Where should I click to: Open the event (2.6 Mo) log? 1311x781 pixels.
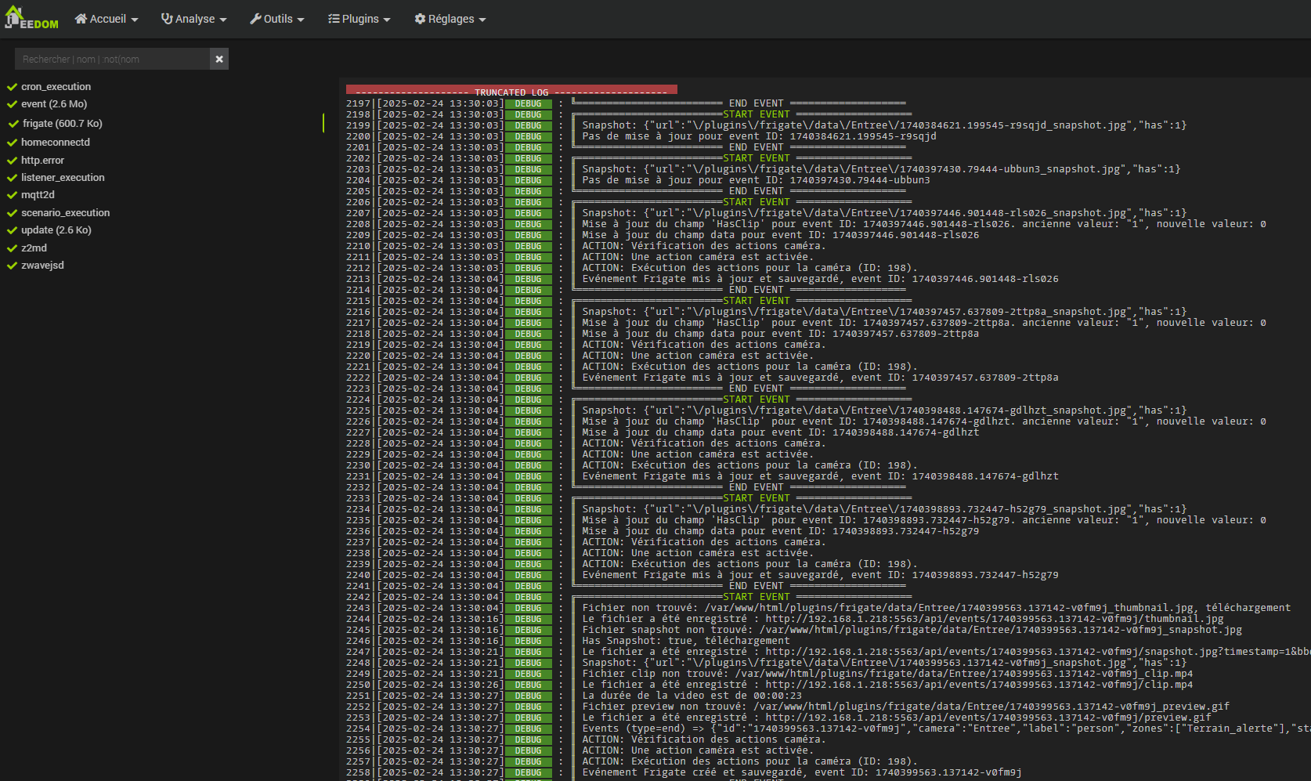click(x=54, y=104)
